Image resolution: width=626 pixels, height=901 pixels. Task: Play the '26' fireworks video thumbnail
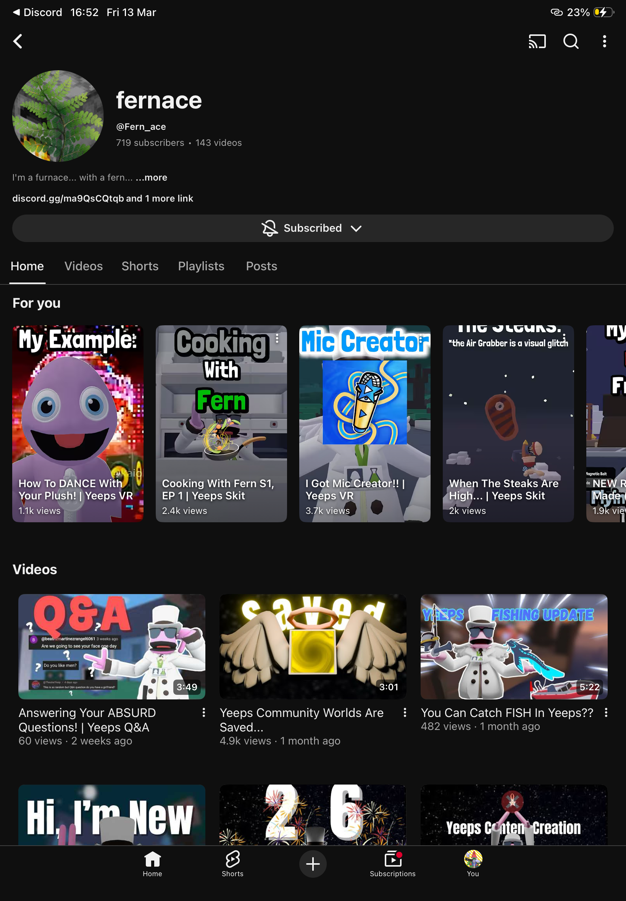(313, 815)
